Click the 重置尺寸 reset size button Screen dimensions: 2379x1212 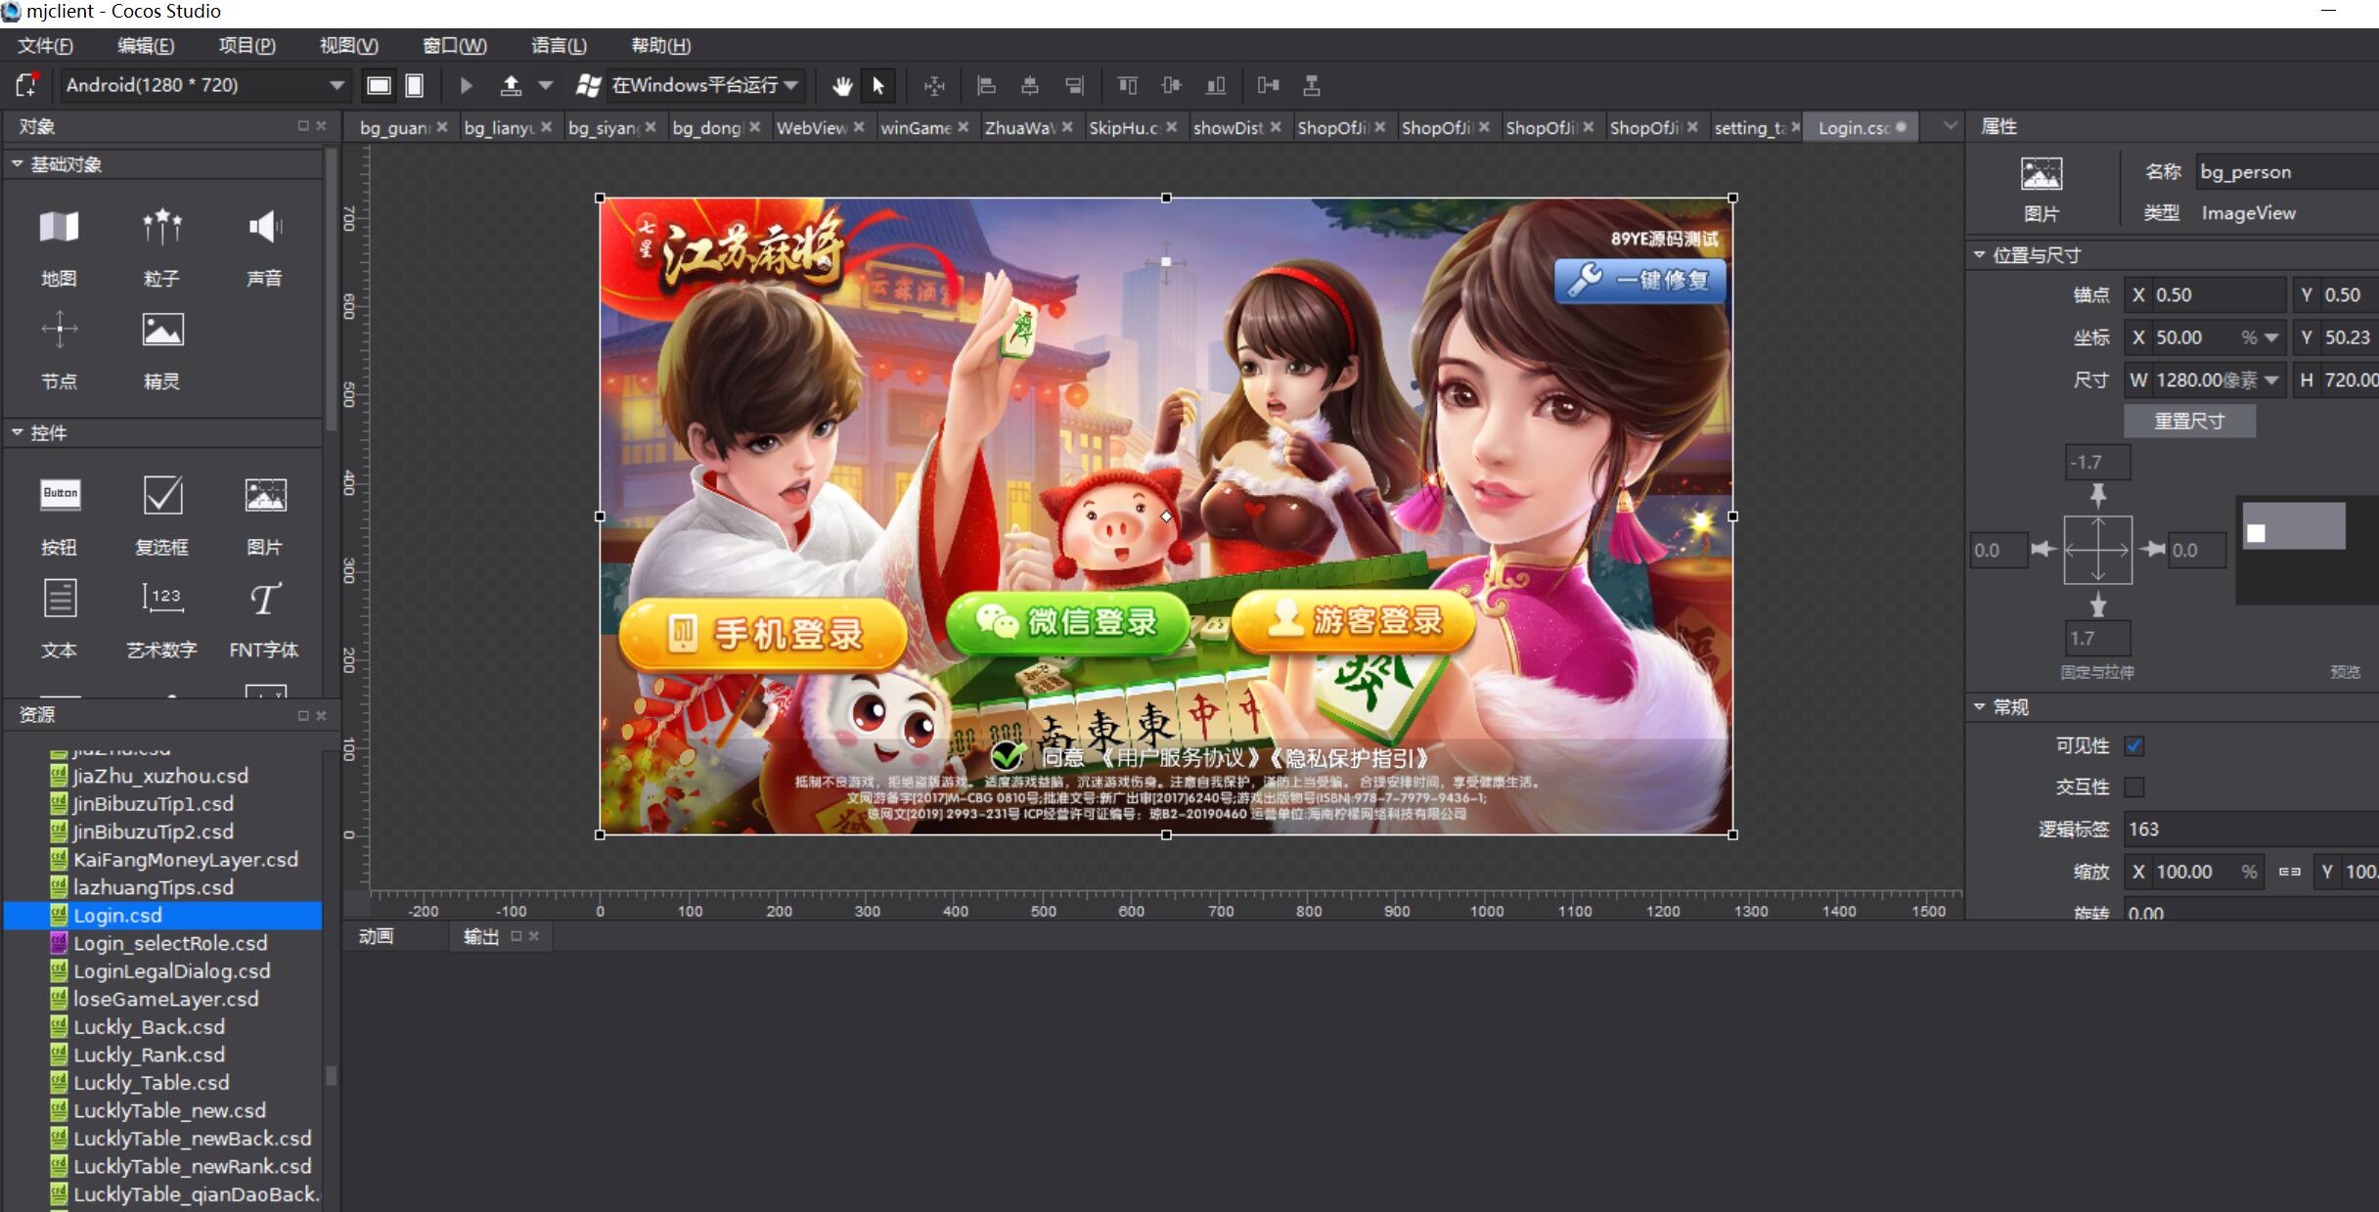coord(2189,422)
